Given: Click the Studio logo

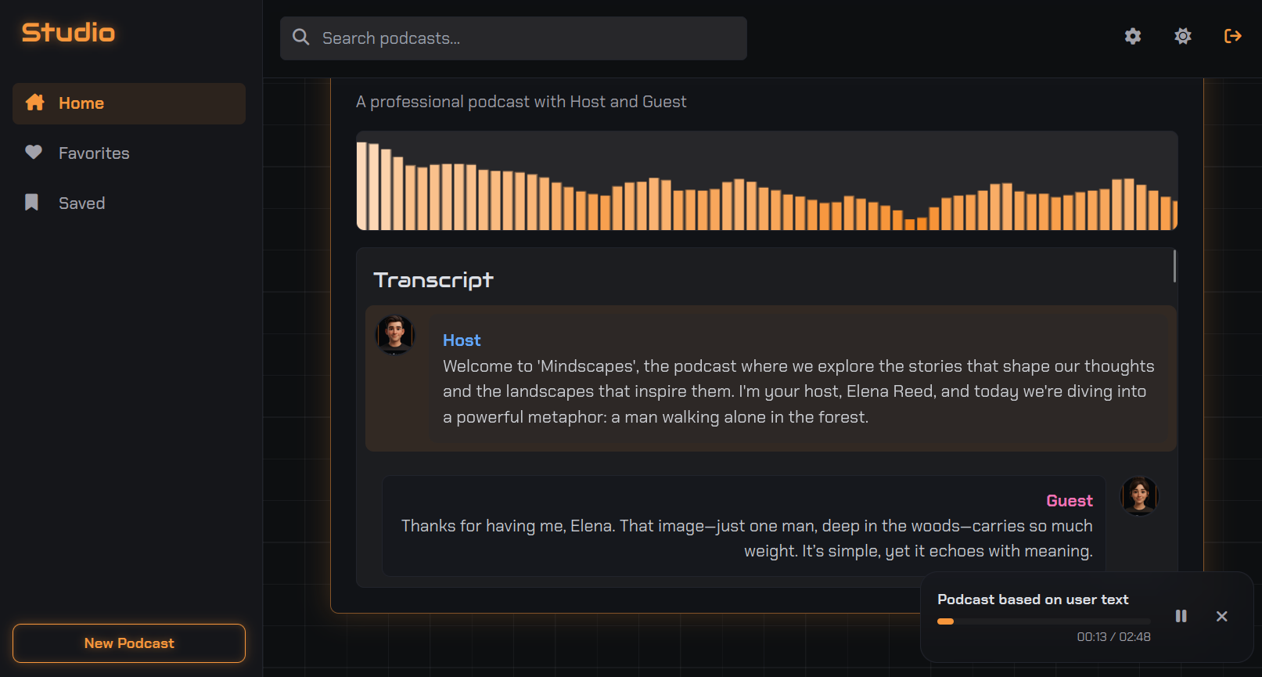Looking at the screenshot, I should pos(68,33).
